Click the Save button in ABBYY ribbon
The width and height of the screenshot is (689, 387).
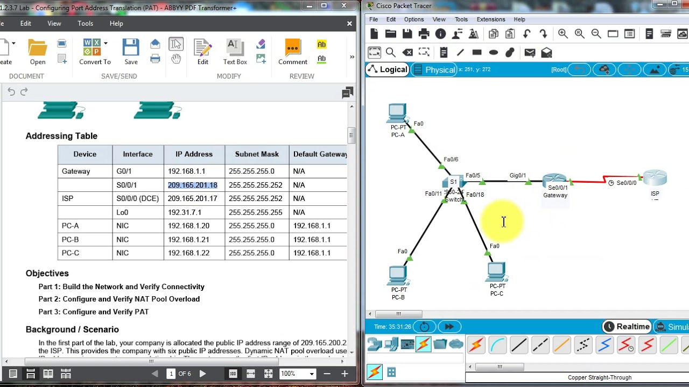click(131, 52)
